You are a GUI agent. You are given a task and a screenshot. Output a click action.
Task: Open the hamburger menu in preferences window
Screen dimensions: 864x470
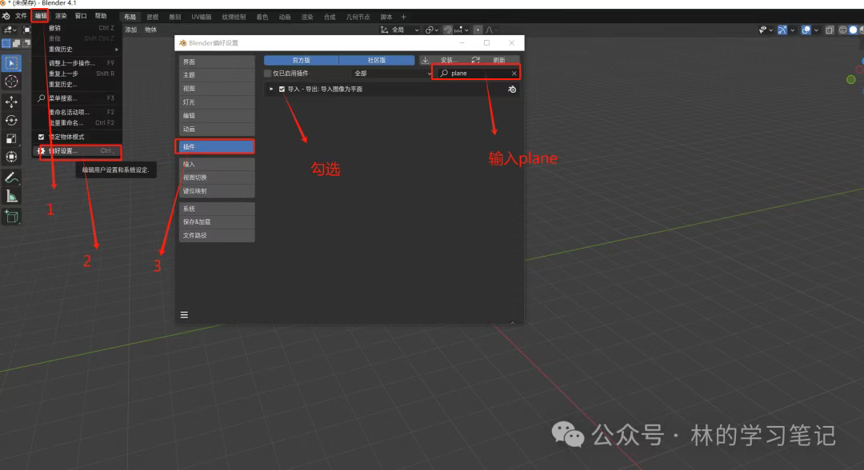(x=184, y=315)
